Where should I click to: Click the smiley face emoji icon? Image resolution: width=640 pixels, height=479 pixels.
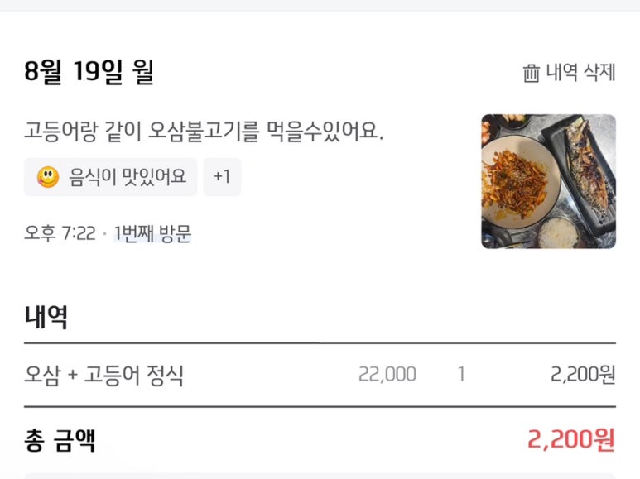[x=48, y=177]
